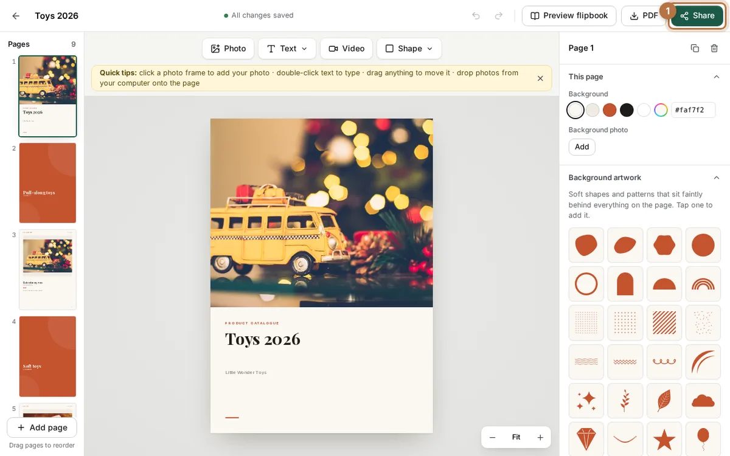Add the oval pebble background artwork

[625, 245]
